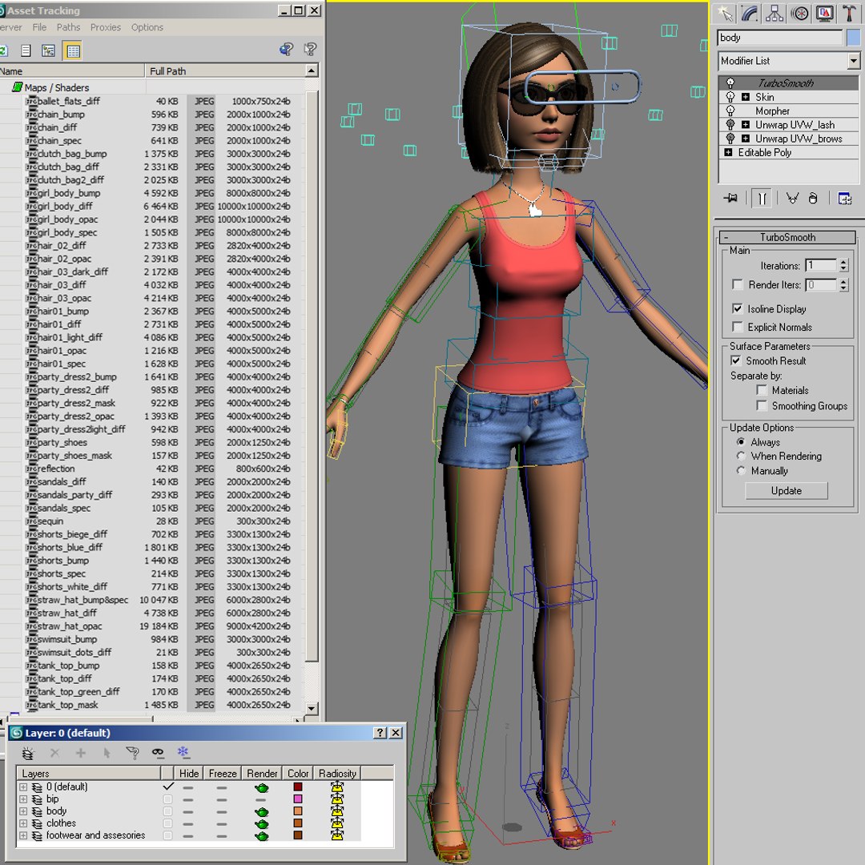The width and height of the screenshot is (865, 865).
Task: Open the Motion command panel tab
Action: [799, 14]
